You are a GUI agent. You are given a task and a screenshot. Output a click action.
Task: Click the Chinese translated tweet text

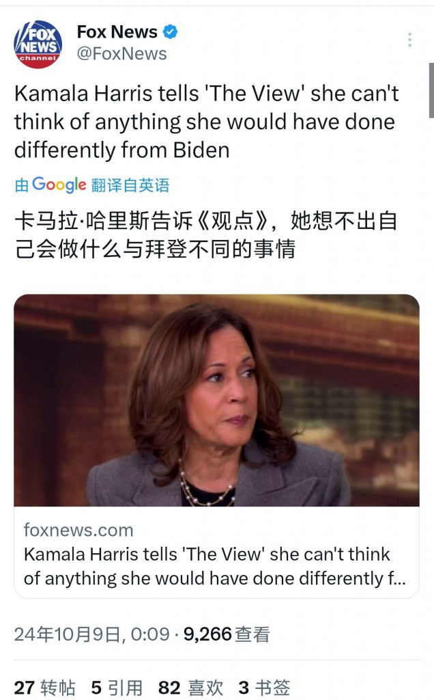(x=206, y=235)
